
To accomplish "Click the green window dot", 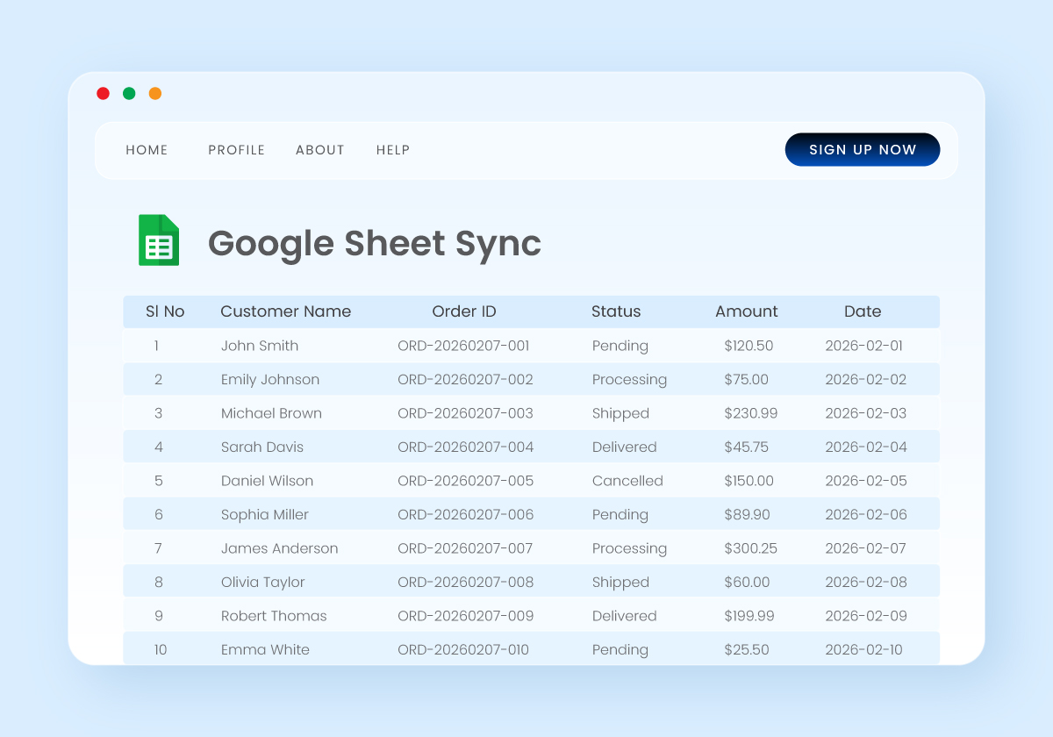I will coord(129,94).
